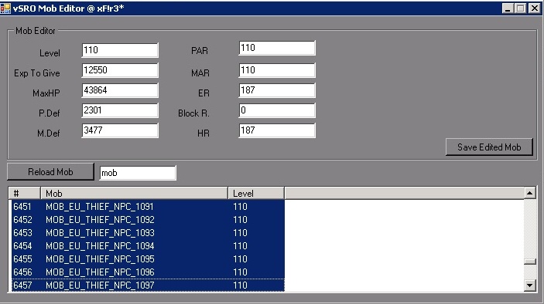
Task: Select row MOB_EU_THIEF_NPC_1094
Action: (x=148, y=246)
